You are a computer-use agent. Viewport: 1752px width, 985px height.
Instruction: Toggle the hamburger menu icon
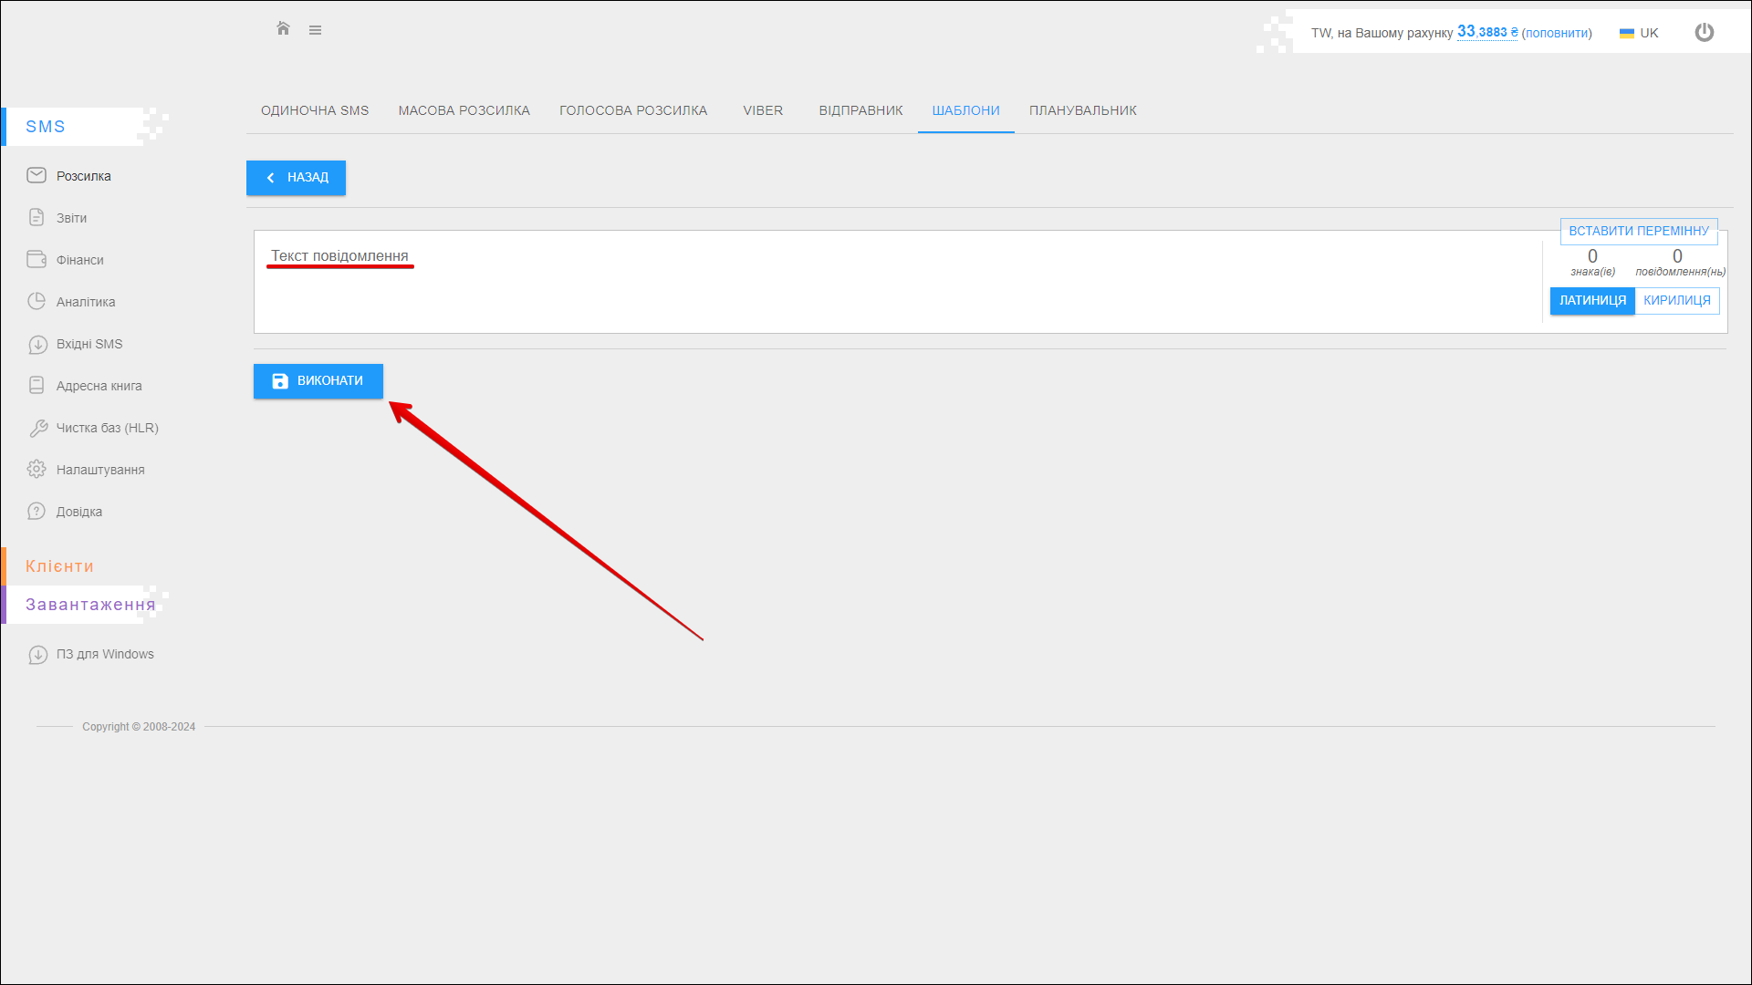click(x=315, y=30)
